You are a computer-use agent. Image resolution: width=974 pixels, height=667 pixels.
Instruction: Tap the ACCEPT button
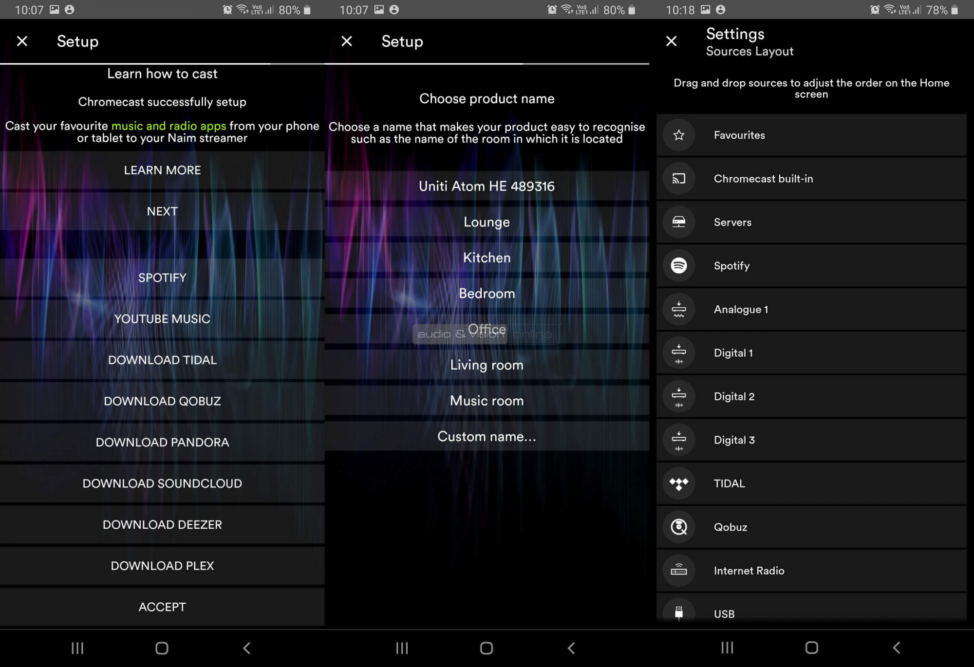click(x=162, y=607)
